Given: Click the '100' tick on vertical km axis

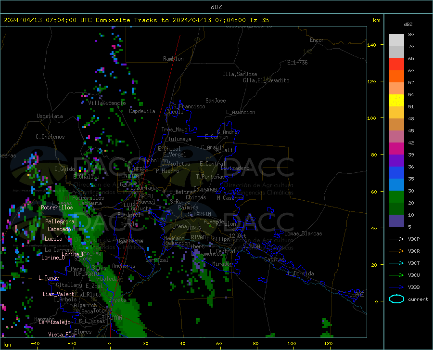Looking at the screenshot, I should [371, 118].
